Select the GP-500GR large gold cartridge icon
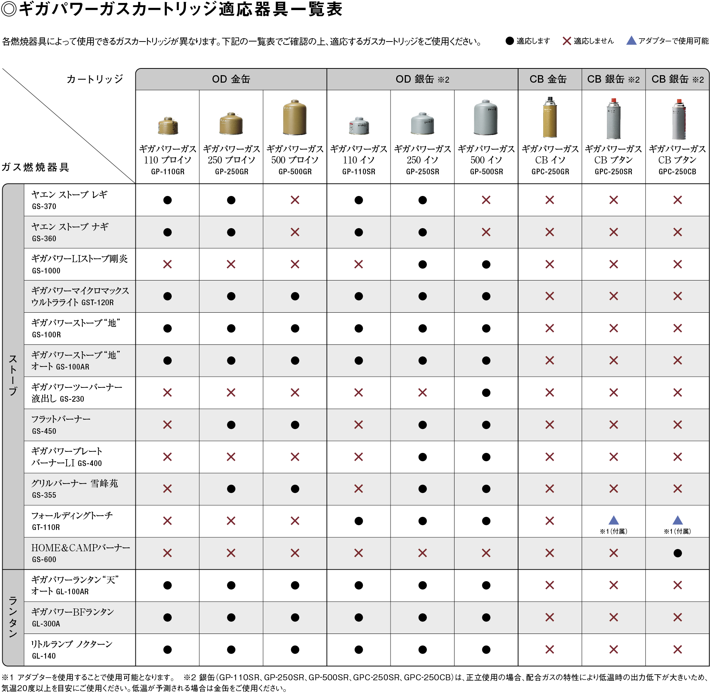710x693 pixels. (x=294, y=118)
